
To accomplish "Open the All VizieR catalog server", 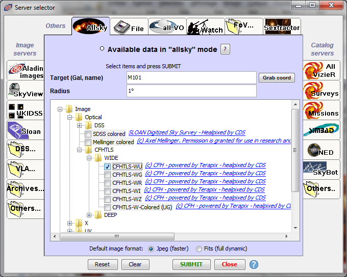I will [x=321, y=70].
